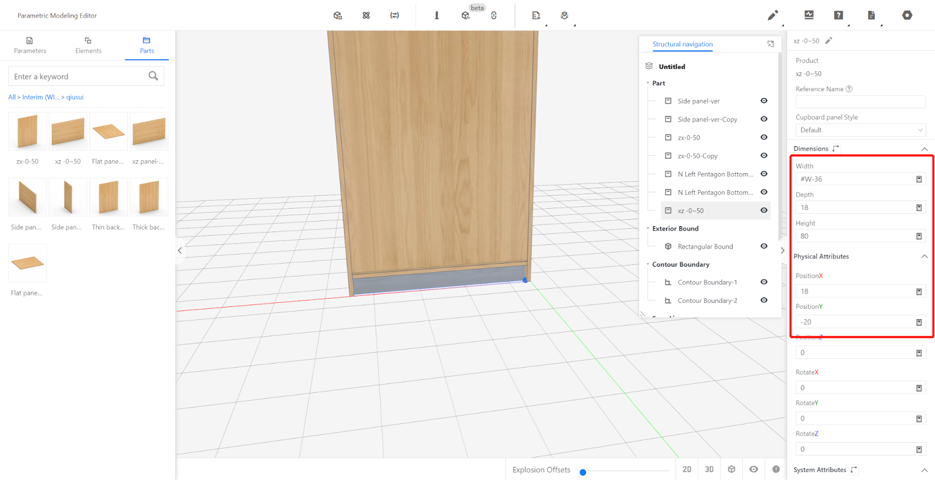Click the rename pencil beside xz -0~50 title

829,41
